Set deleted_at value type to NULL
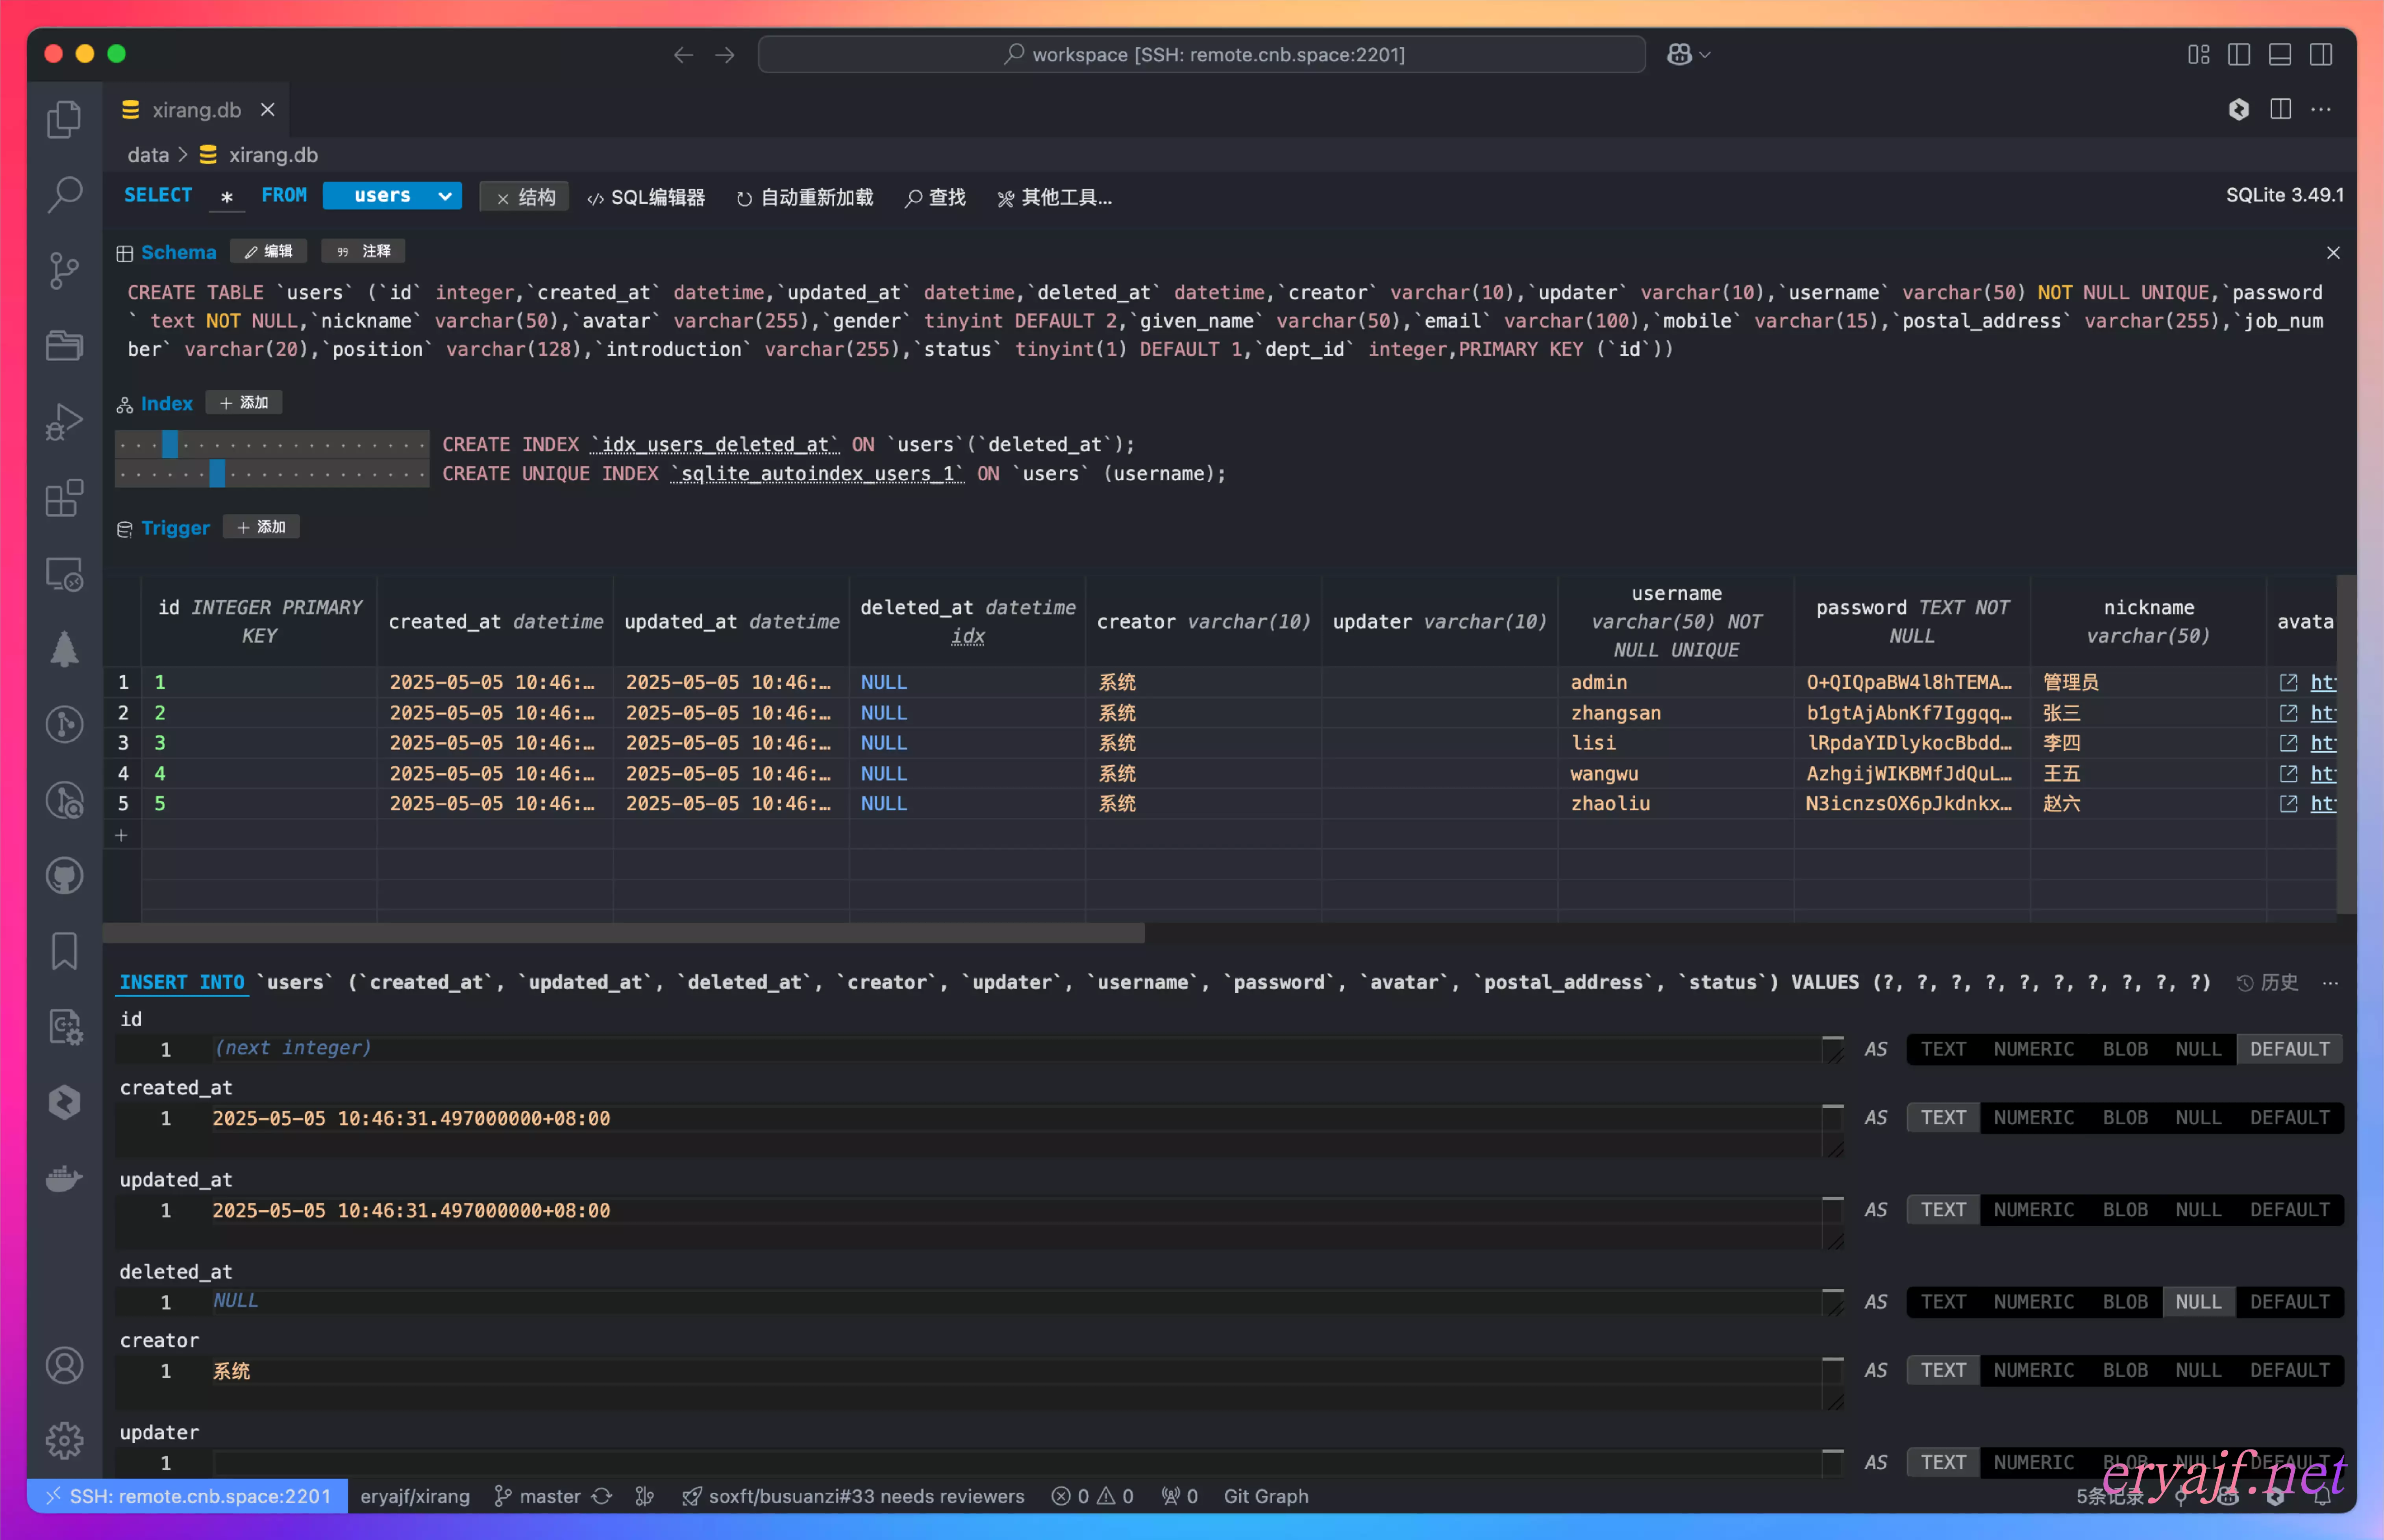The height and width of the screenshot is (1540, 2384). tap(2198, 1301)
